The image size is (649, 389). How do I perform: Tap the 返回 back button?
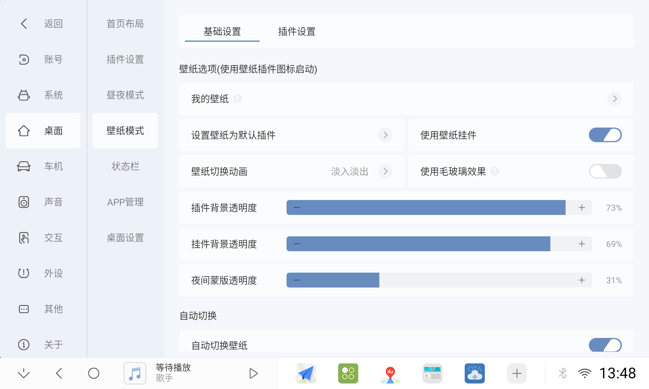pos(43,24)
